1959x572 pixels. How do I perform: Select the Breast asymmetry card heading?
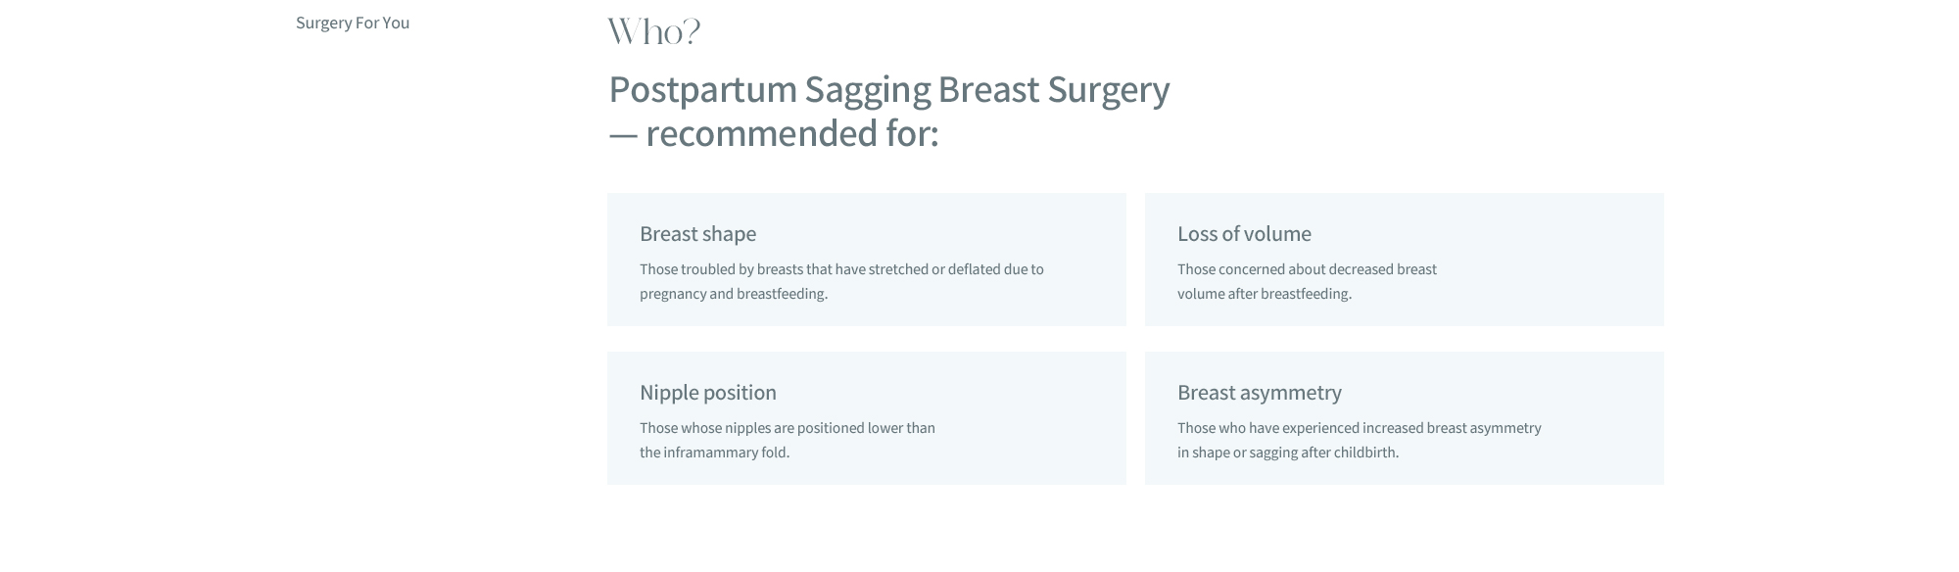pos(1260,392)
